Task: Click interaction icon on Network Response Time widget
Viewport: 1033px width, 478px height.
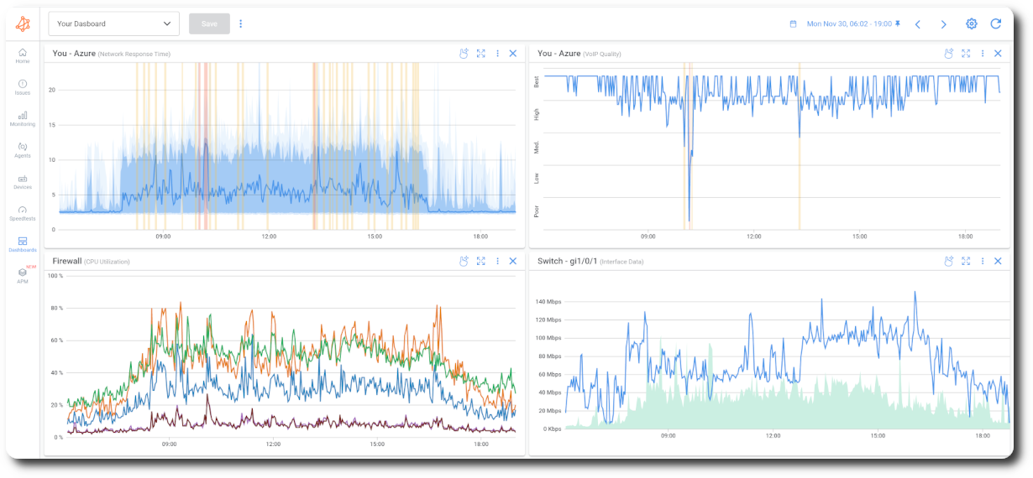Action: [x=464, y=53]
